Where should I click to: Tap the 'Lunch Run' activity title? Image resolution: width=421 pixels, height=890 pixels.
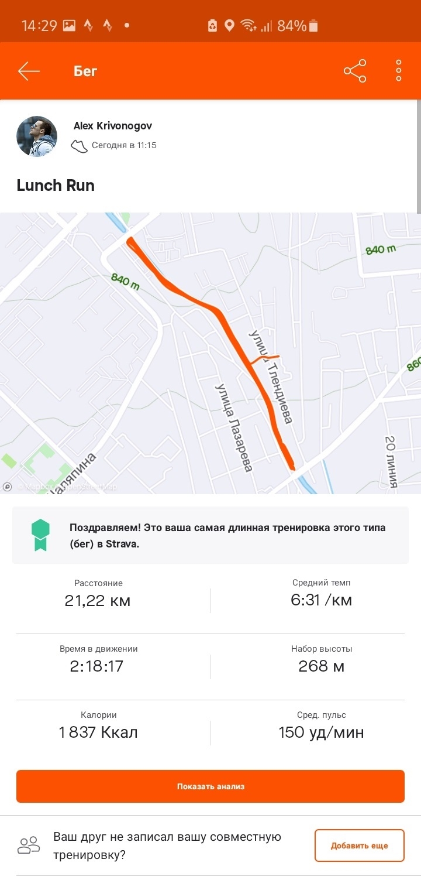(56, 186)
